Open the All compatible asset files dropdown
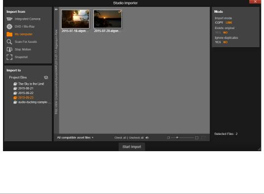This screenshot has width=264, height=194. pyautogui.click(x=75, y=138)
